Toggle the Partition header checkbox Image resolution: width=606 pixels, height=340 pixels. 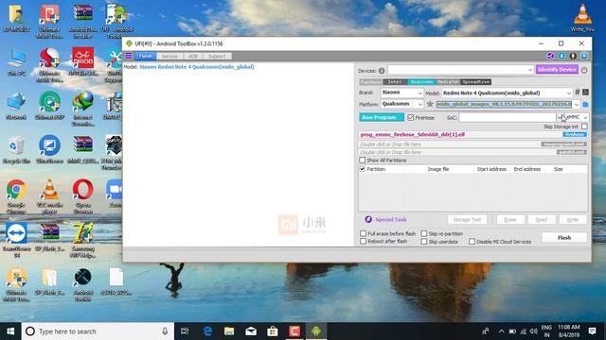pos(362,169)
